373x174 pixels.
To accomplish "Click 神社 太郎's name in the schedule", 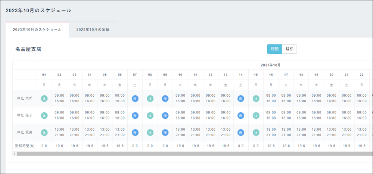I will pos(25,99).
